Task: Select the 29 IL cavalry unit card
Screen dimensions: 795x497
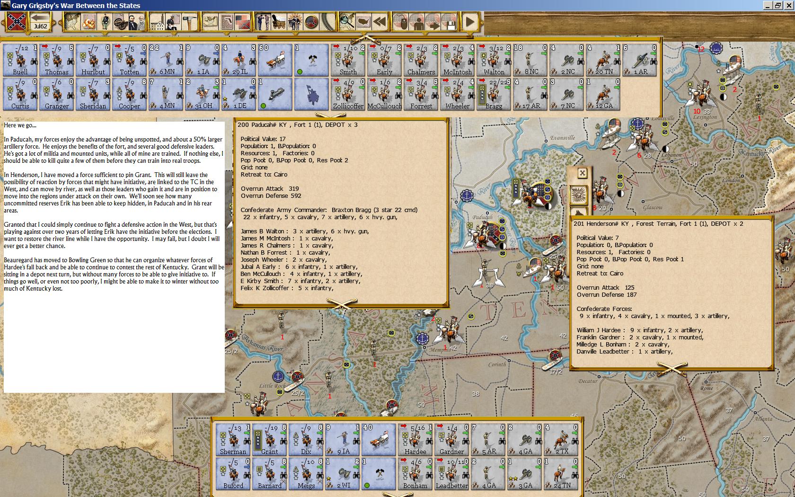Action: [x=239, y=60]
